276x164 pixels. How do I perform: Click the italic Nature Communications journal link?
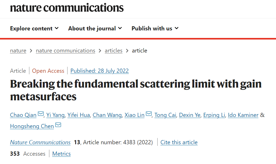pos(40,142)
